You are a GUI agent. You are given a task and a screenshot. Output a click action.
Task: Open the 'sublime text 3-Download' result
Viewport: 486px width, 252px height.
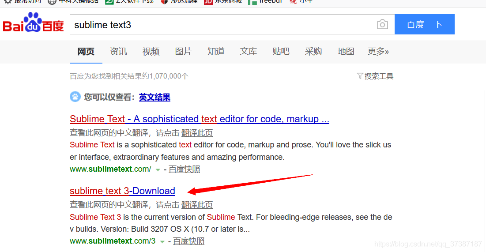[122, 191]
